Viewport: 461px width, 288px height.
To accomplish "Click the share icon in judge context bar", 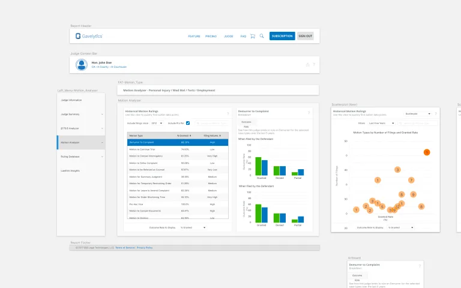I will pyautogui.click(x=308, y=64).
